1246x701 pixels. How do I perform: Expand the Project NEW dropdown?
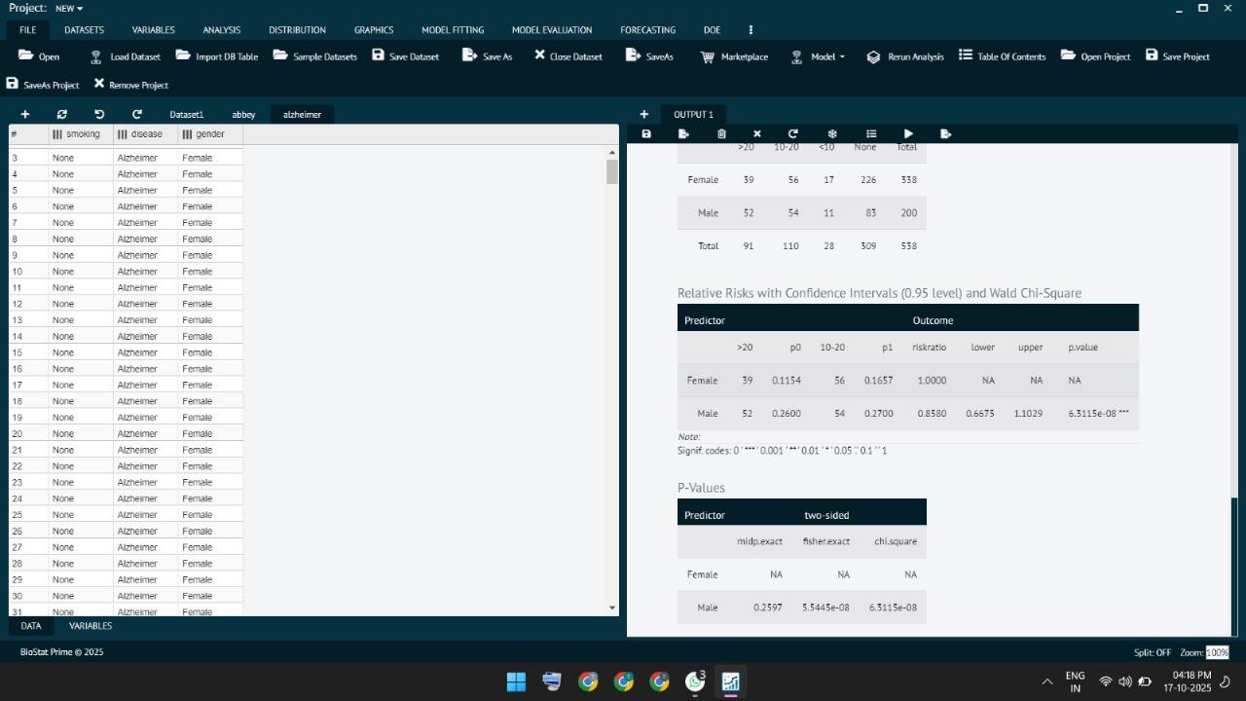[x=68, y=8]
